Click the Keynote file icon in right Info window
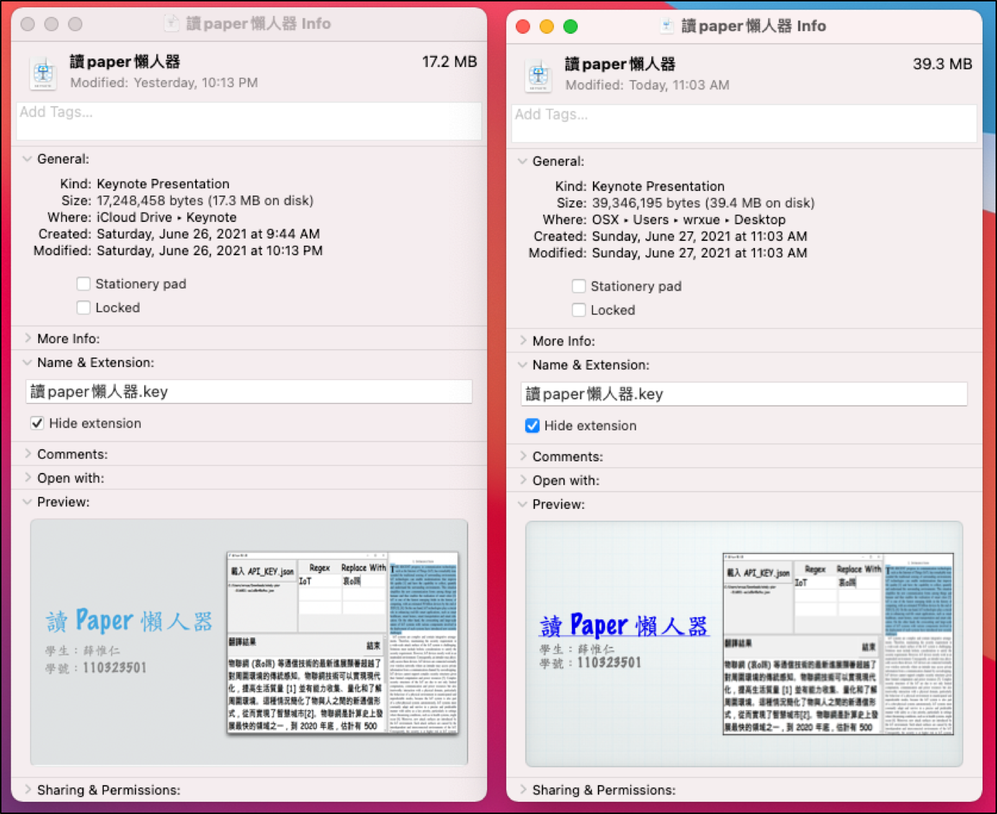Image resolution: width=997 pixels, height=814 pixels. (539, 75)
